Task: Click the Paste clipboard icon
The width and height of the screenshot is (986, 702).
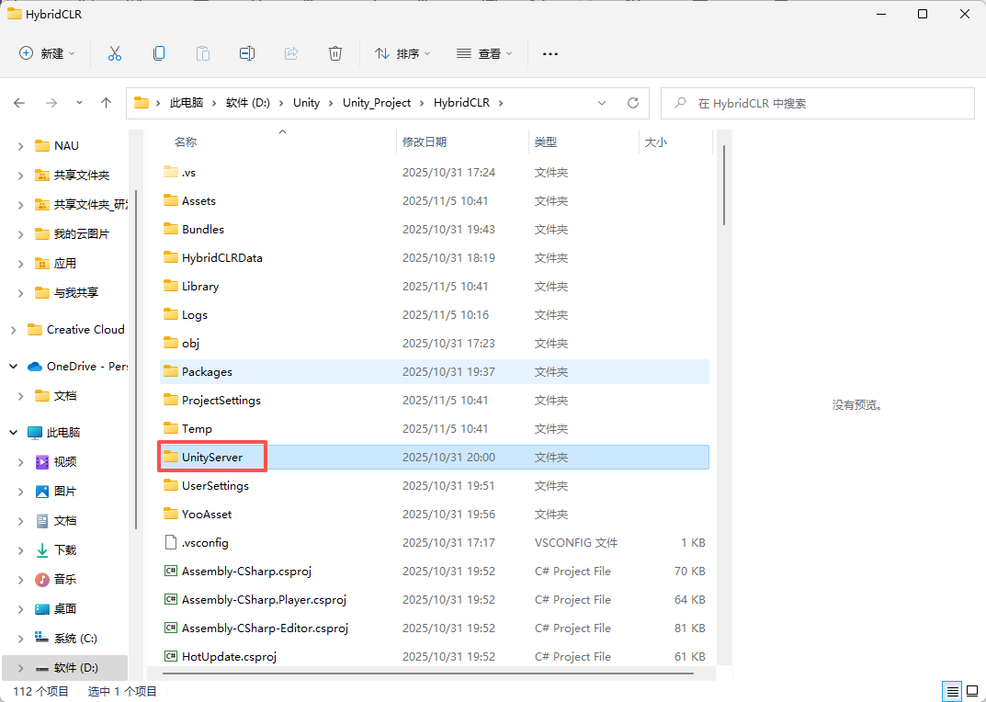Action: click(x=203, y=53)
